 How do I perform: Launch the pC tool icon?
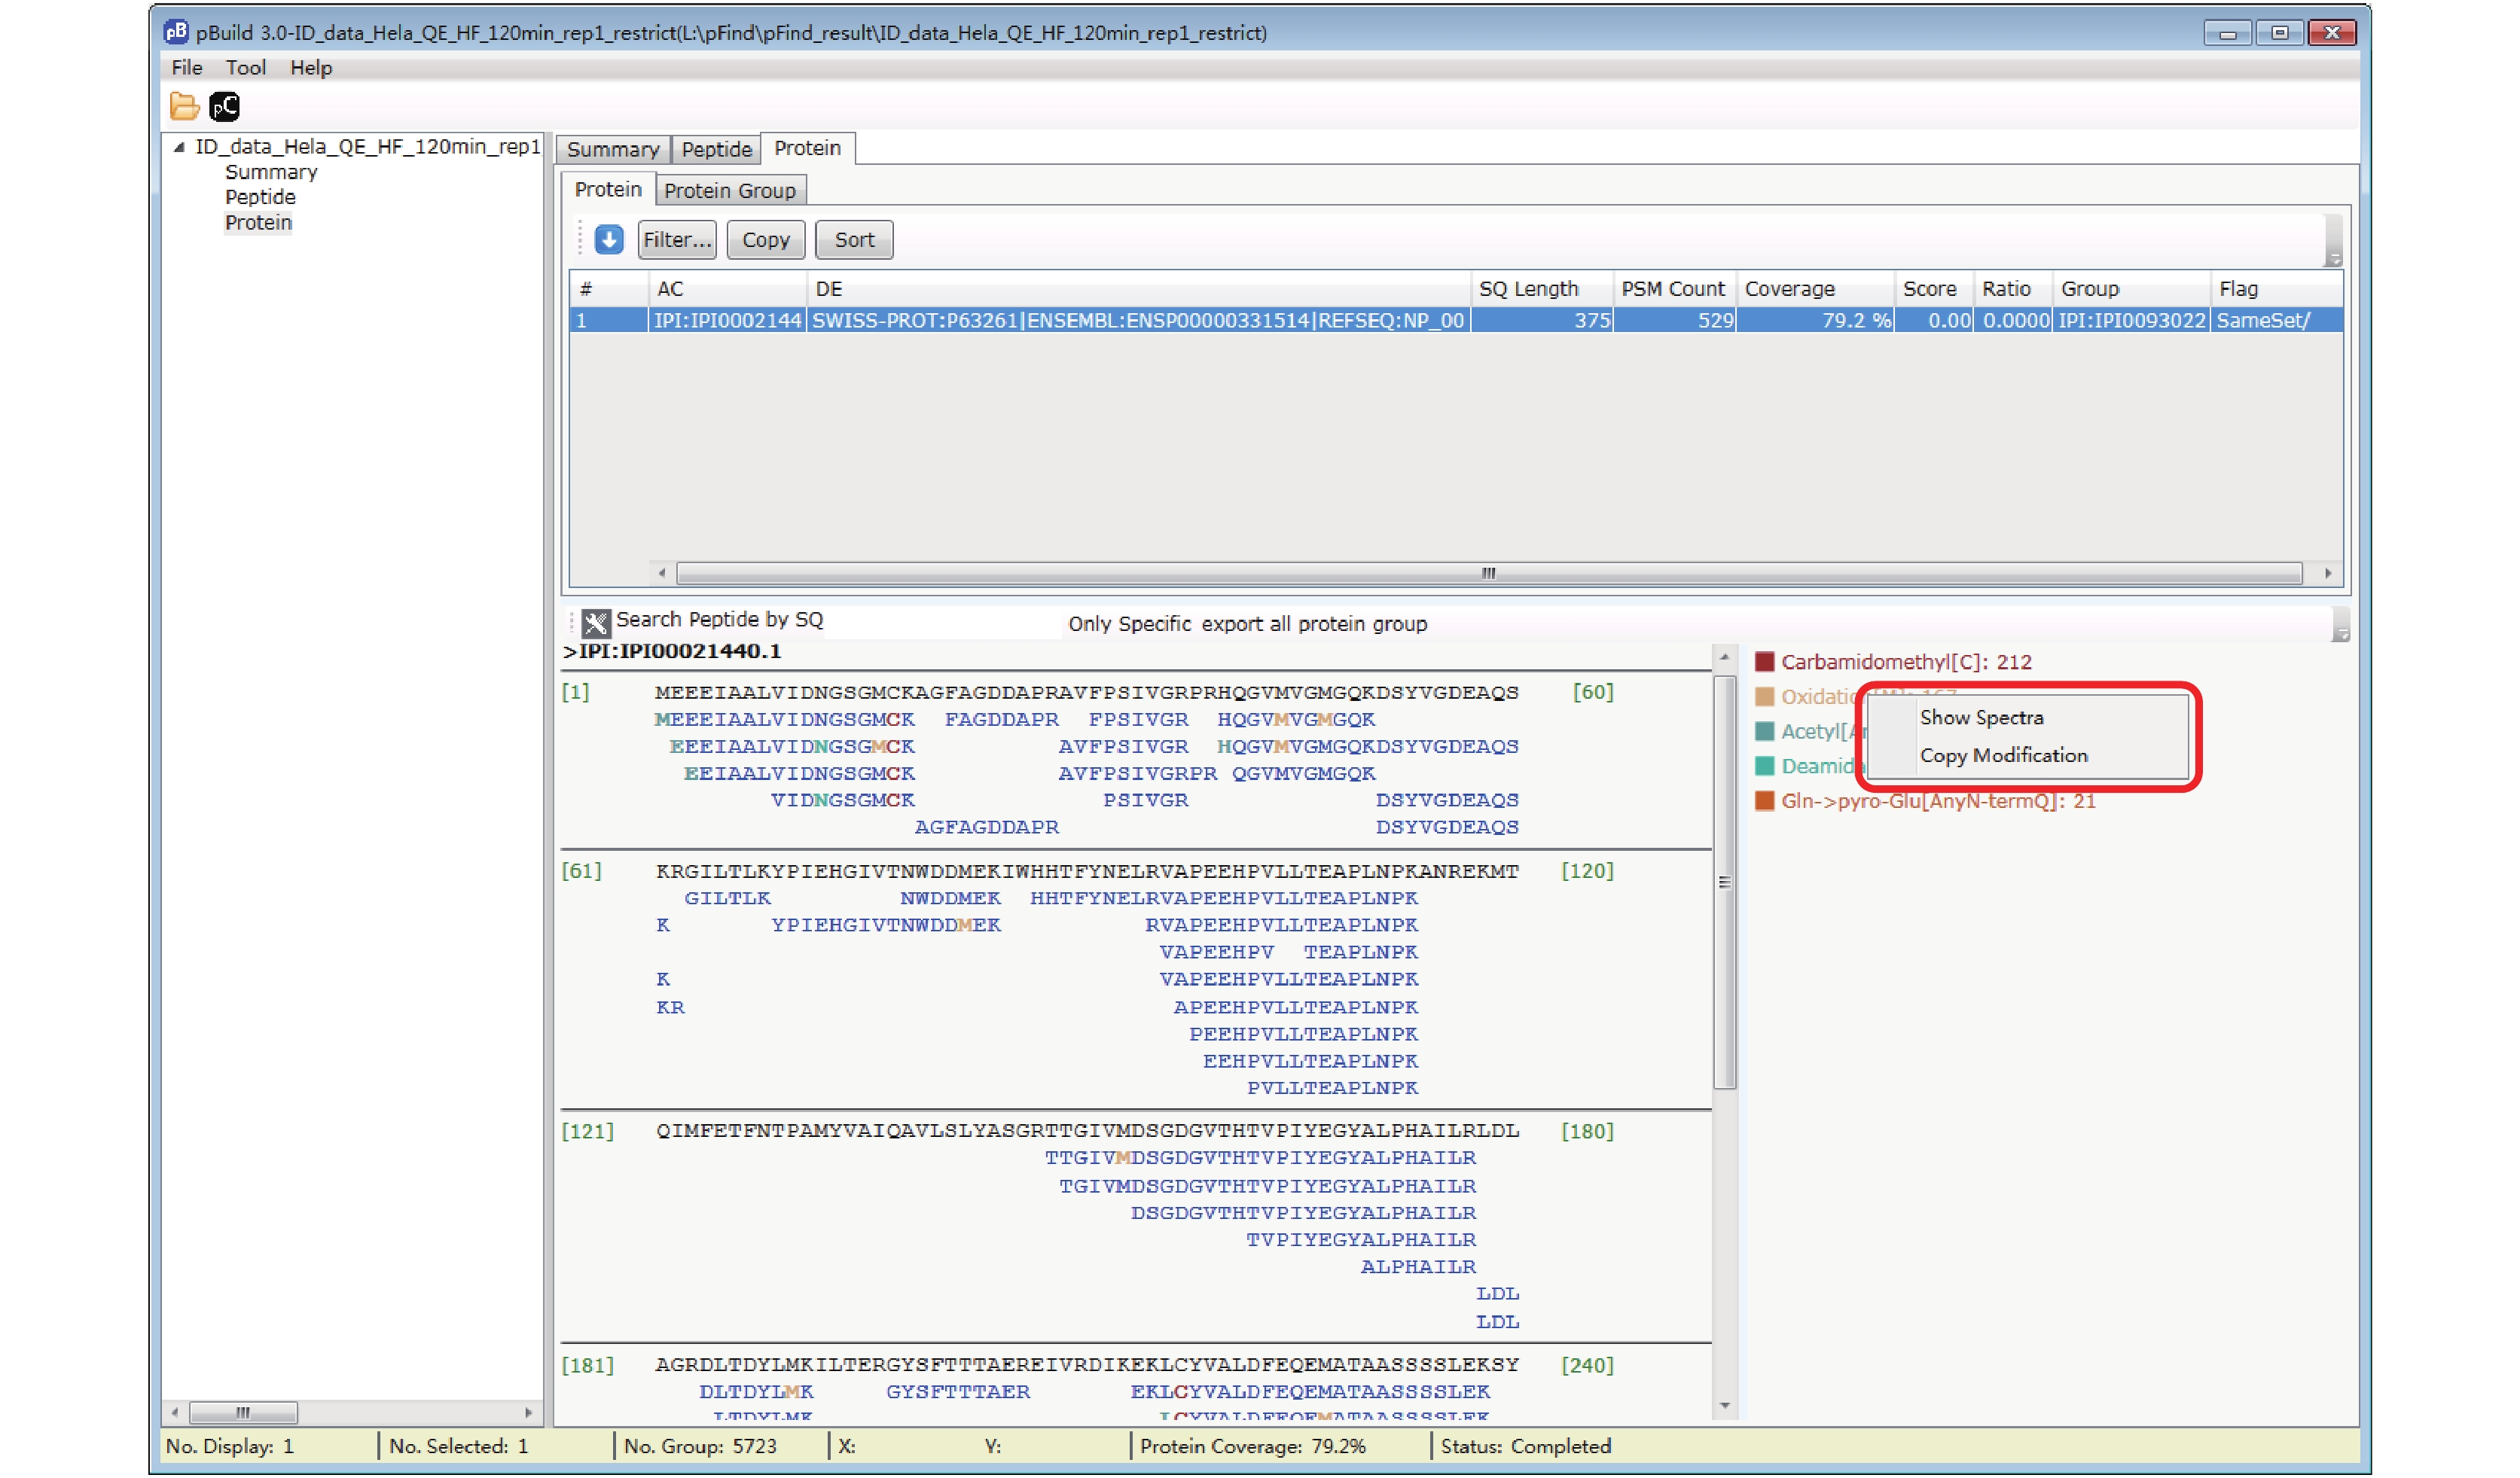point(225,106)
